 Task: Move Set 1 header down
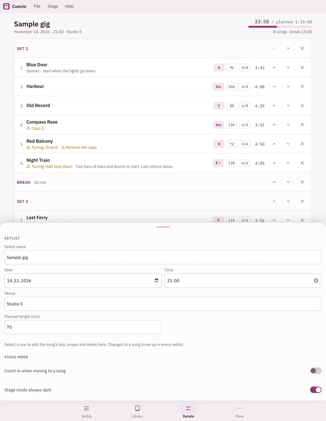tap(288, 48)
